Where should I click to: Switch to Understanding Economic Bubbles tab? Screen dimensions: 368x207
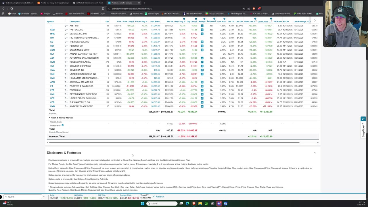[18, 3]
